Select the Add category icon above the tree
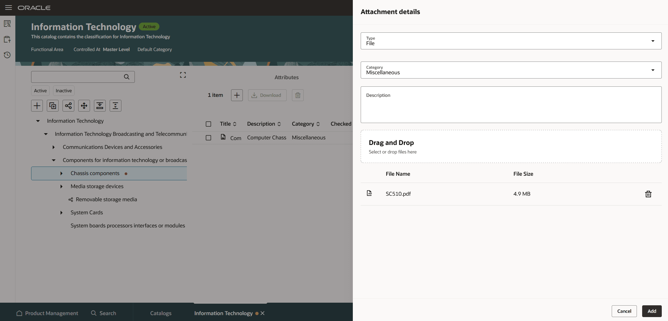 37,105
